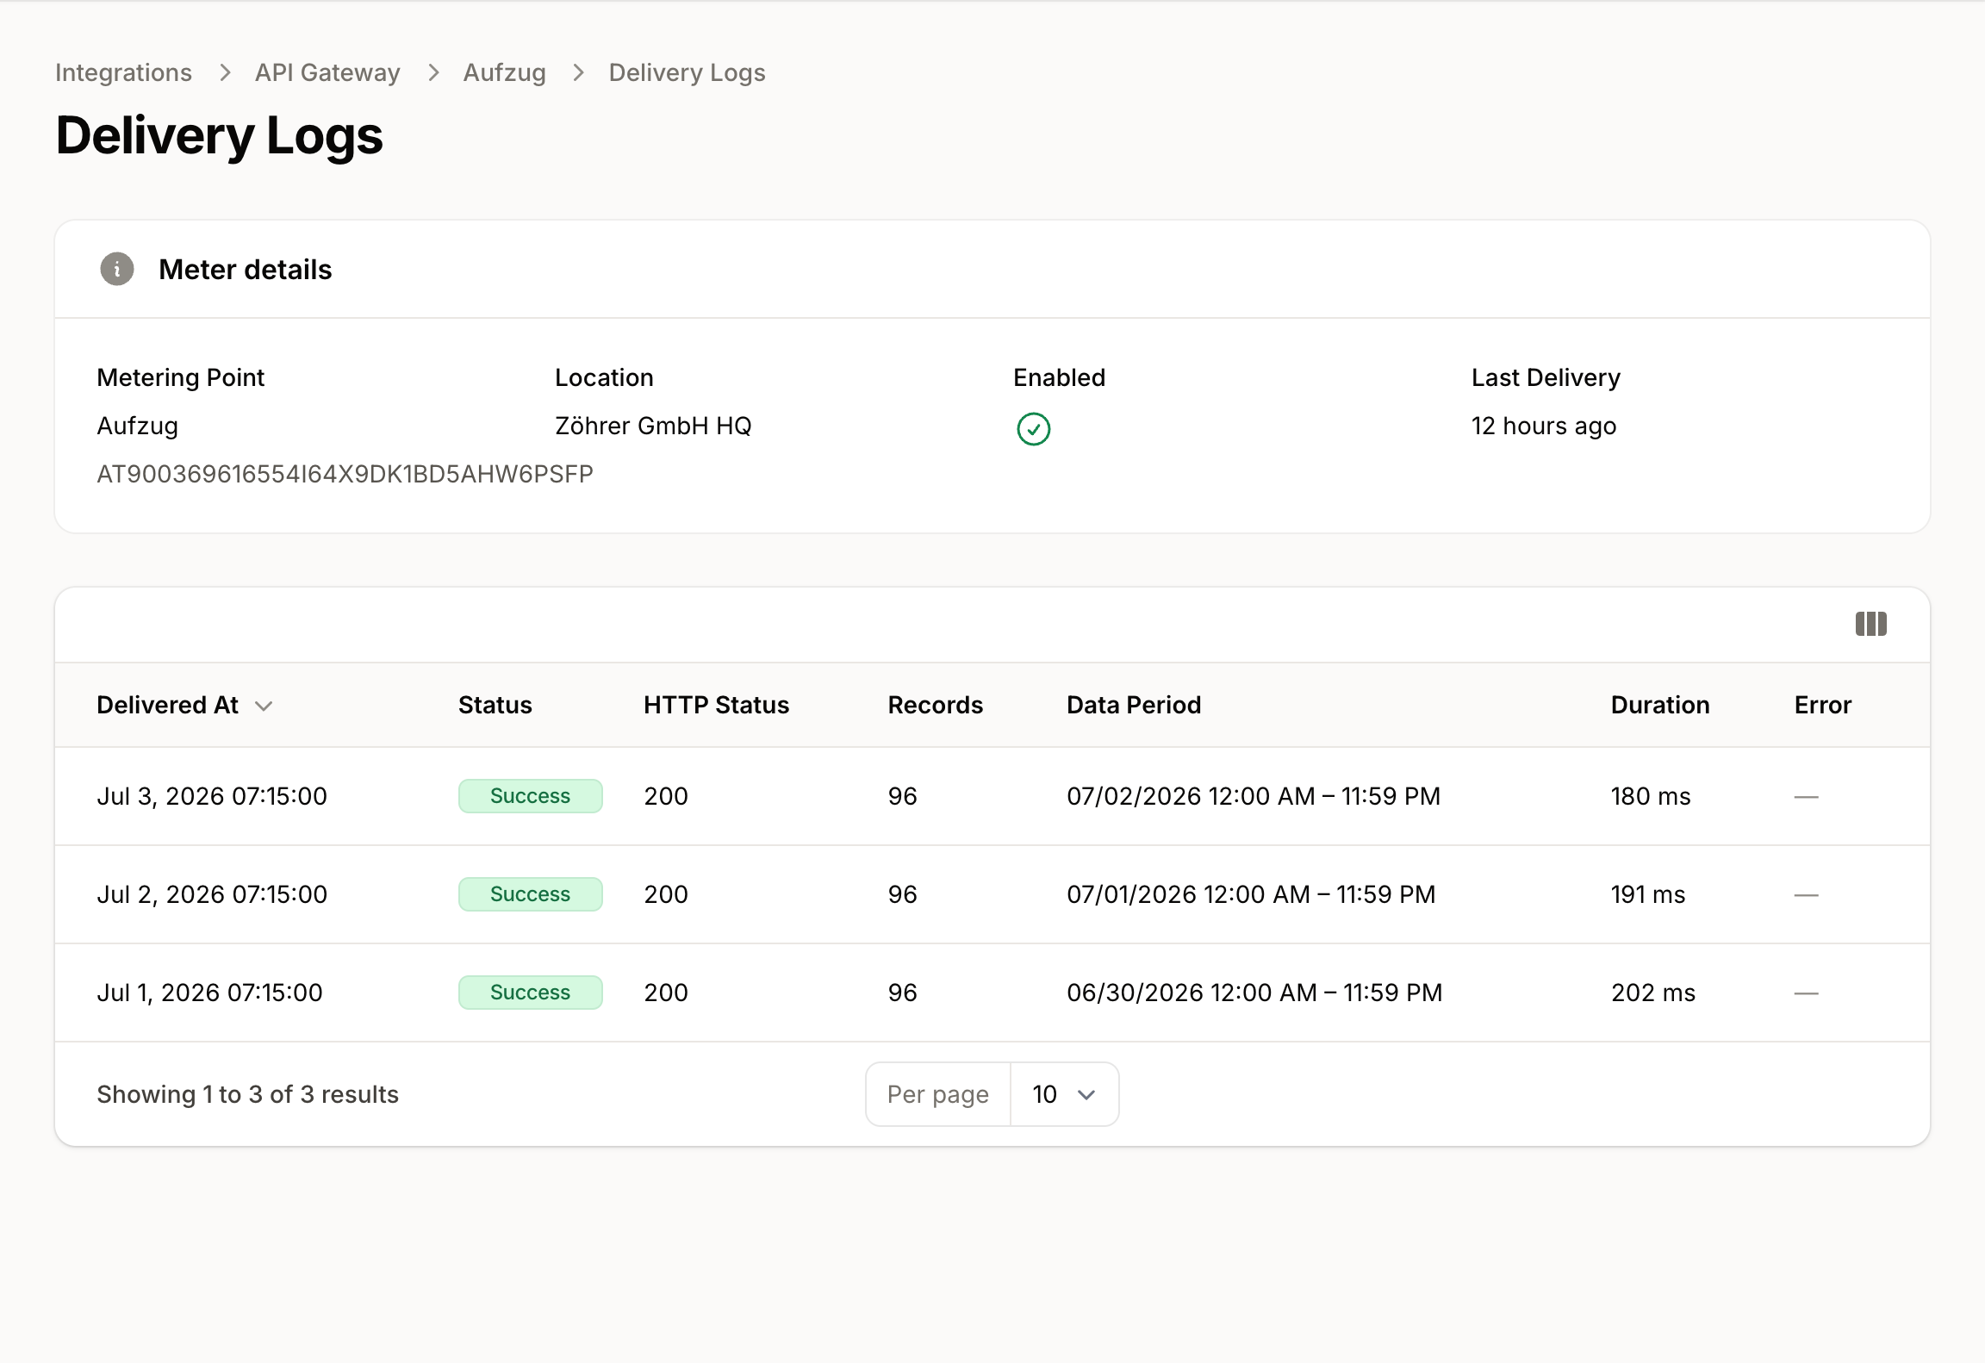Click the Error column header
Image resolution: width=1985 pixels, height=1363 pixels.
pos(1823,705)
